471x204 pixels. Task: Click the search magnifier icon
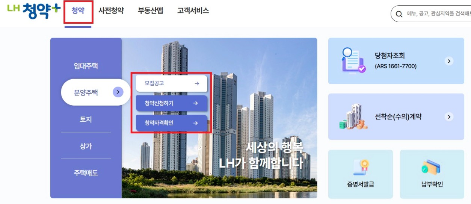click(x=399, y=14)
